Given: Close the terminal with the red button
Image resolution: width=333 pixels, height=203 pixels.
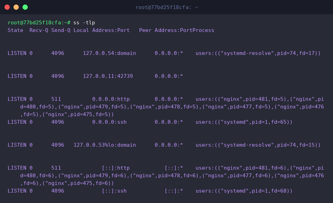Looking at the screenshot, I should (x=7, y=7).
